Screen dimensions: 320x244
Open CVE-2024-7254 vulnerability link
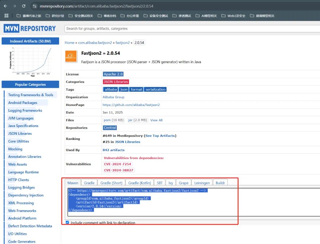(118, 164)
